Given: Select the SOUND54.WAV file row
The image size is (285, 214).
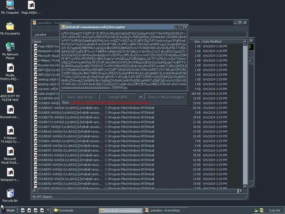Looking at the screenshot, I should click(138, 169).
